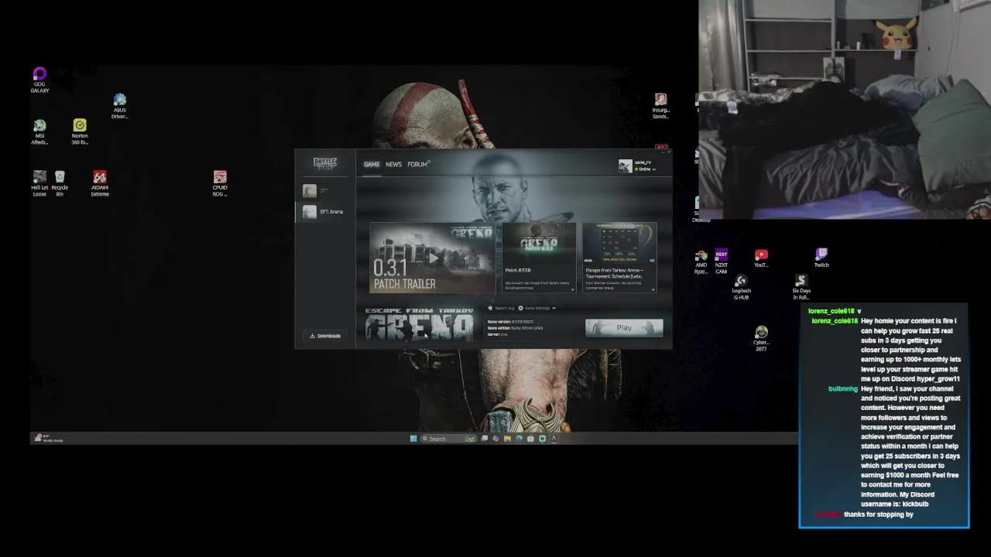Expand the Game settings dropdown
This screenshot has width=991, height=557.
tap(537, 308)
